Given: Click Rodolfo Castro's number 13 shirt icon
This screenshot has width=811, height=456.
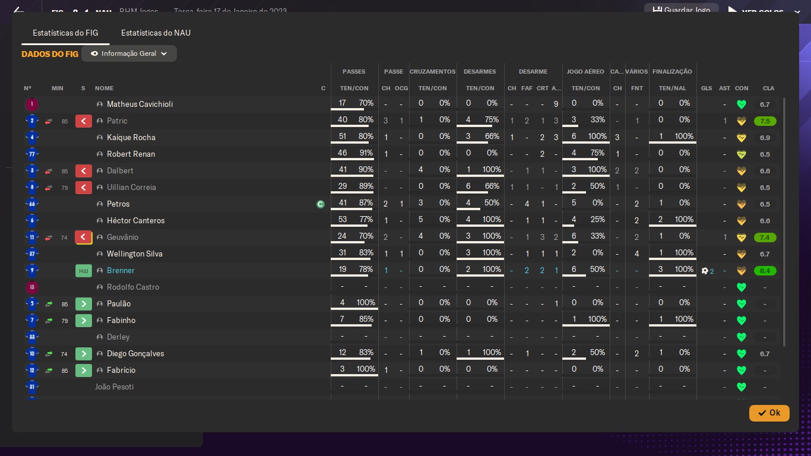Looking at the screenshot, I should click(32, 287).
